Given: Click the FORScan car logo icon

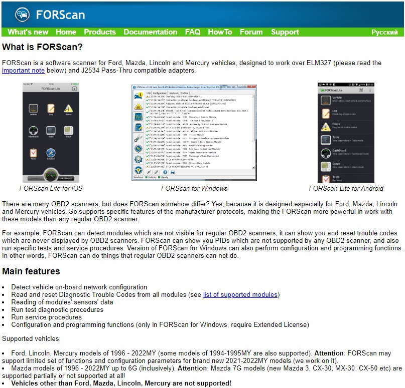Looking at the screenshot, I should (22, 14).
